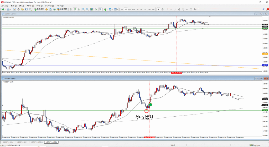Select the M5 timeframe
This screenshot has height=147, width=269.
click(x=126, y=9)
